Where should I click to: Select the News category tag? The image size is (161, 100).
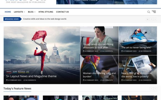15,72
